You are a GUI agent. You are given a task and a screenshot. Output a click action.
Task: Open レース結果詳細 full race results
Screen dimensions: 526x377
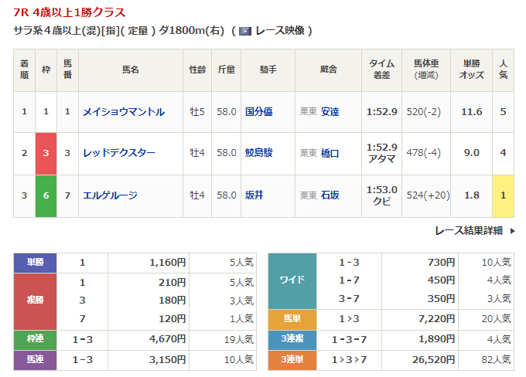[x=468, y=230]
